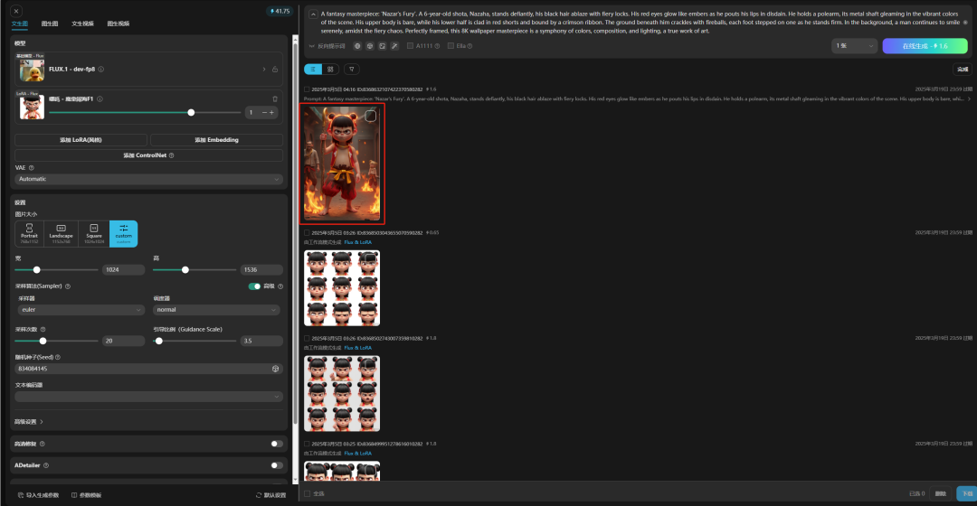Open the ADetailer help icon
The image size is (977, 506).
[x=46, y=465]
